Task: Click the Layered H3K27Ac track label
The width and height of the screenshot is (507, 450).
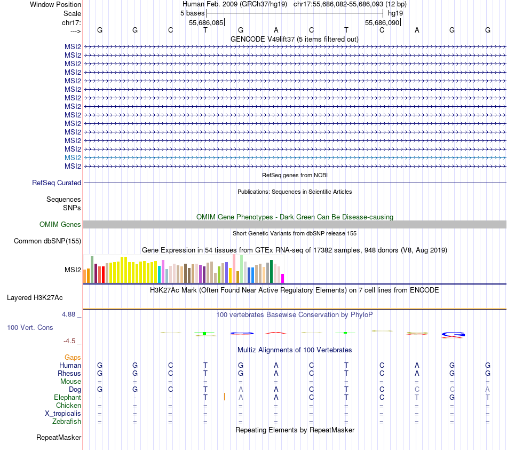Action: click(35, 298)
